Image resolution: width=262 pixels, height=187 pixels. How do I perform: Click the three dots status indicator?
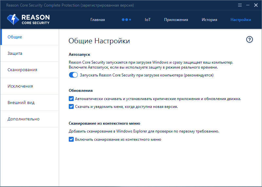coord(126,20)
